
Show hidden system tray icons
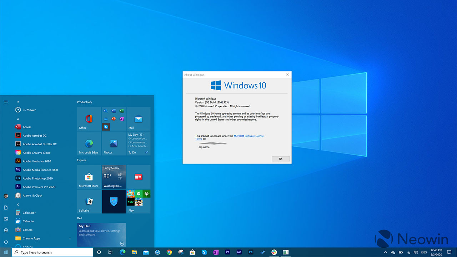385,252
